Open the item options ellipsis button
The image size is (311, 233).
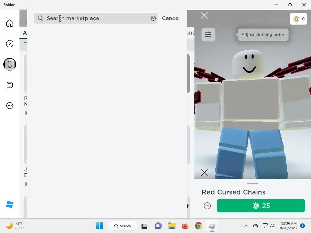tap(207, 206)
